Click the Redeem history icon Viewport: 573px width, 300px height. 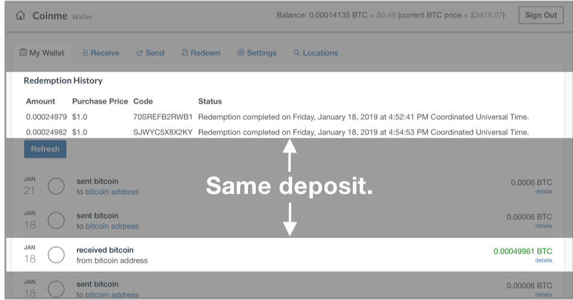[185, 52]
